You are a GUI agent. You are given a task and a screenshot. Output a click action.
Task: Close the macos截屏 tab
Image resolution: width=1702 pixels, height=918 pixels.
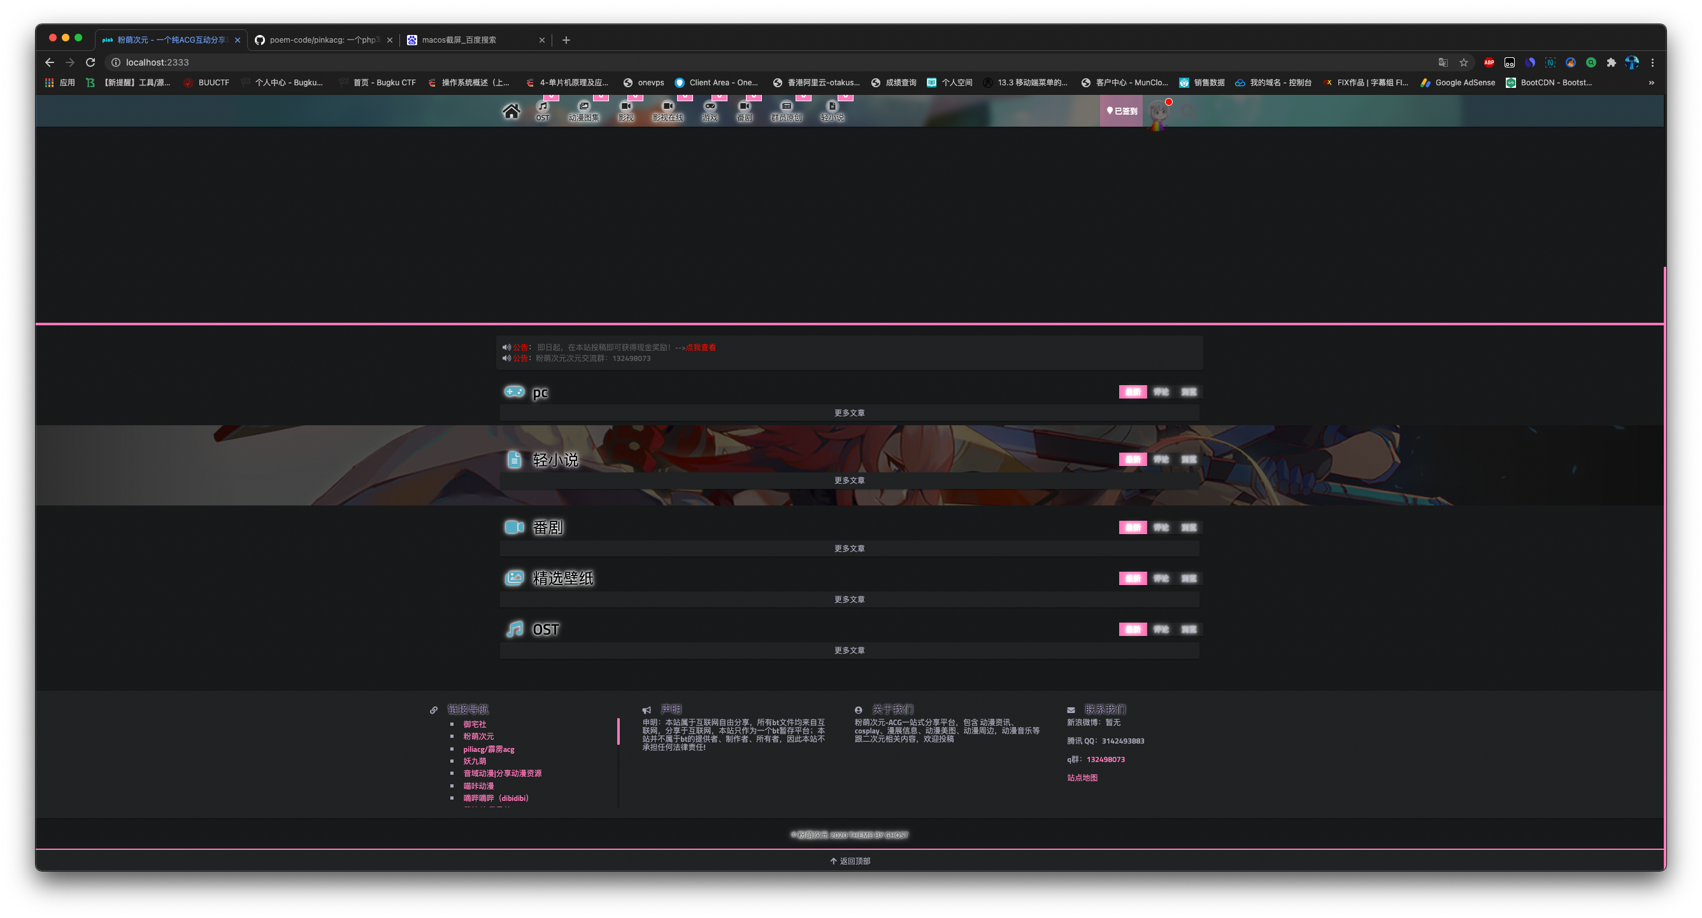coord(542,39)
